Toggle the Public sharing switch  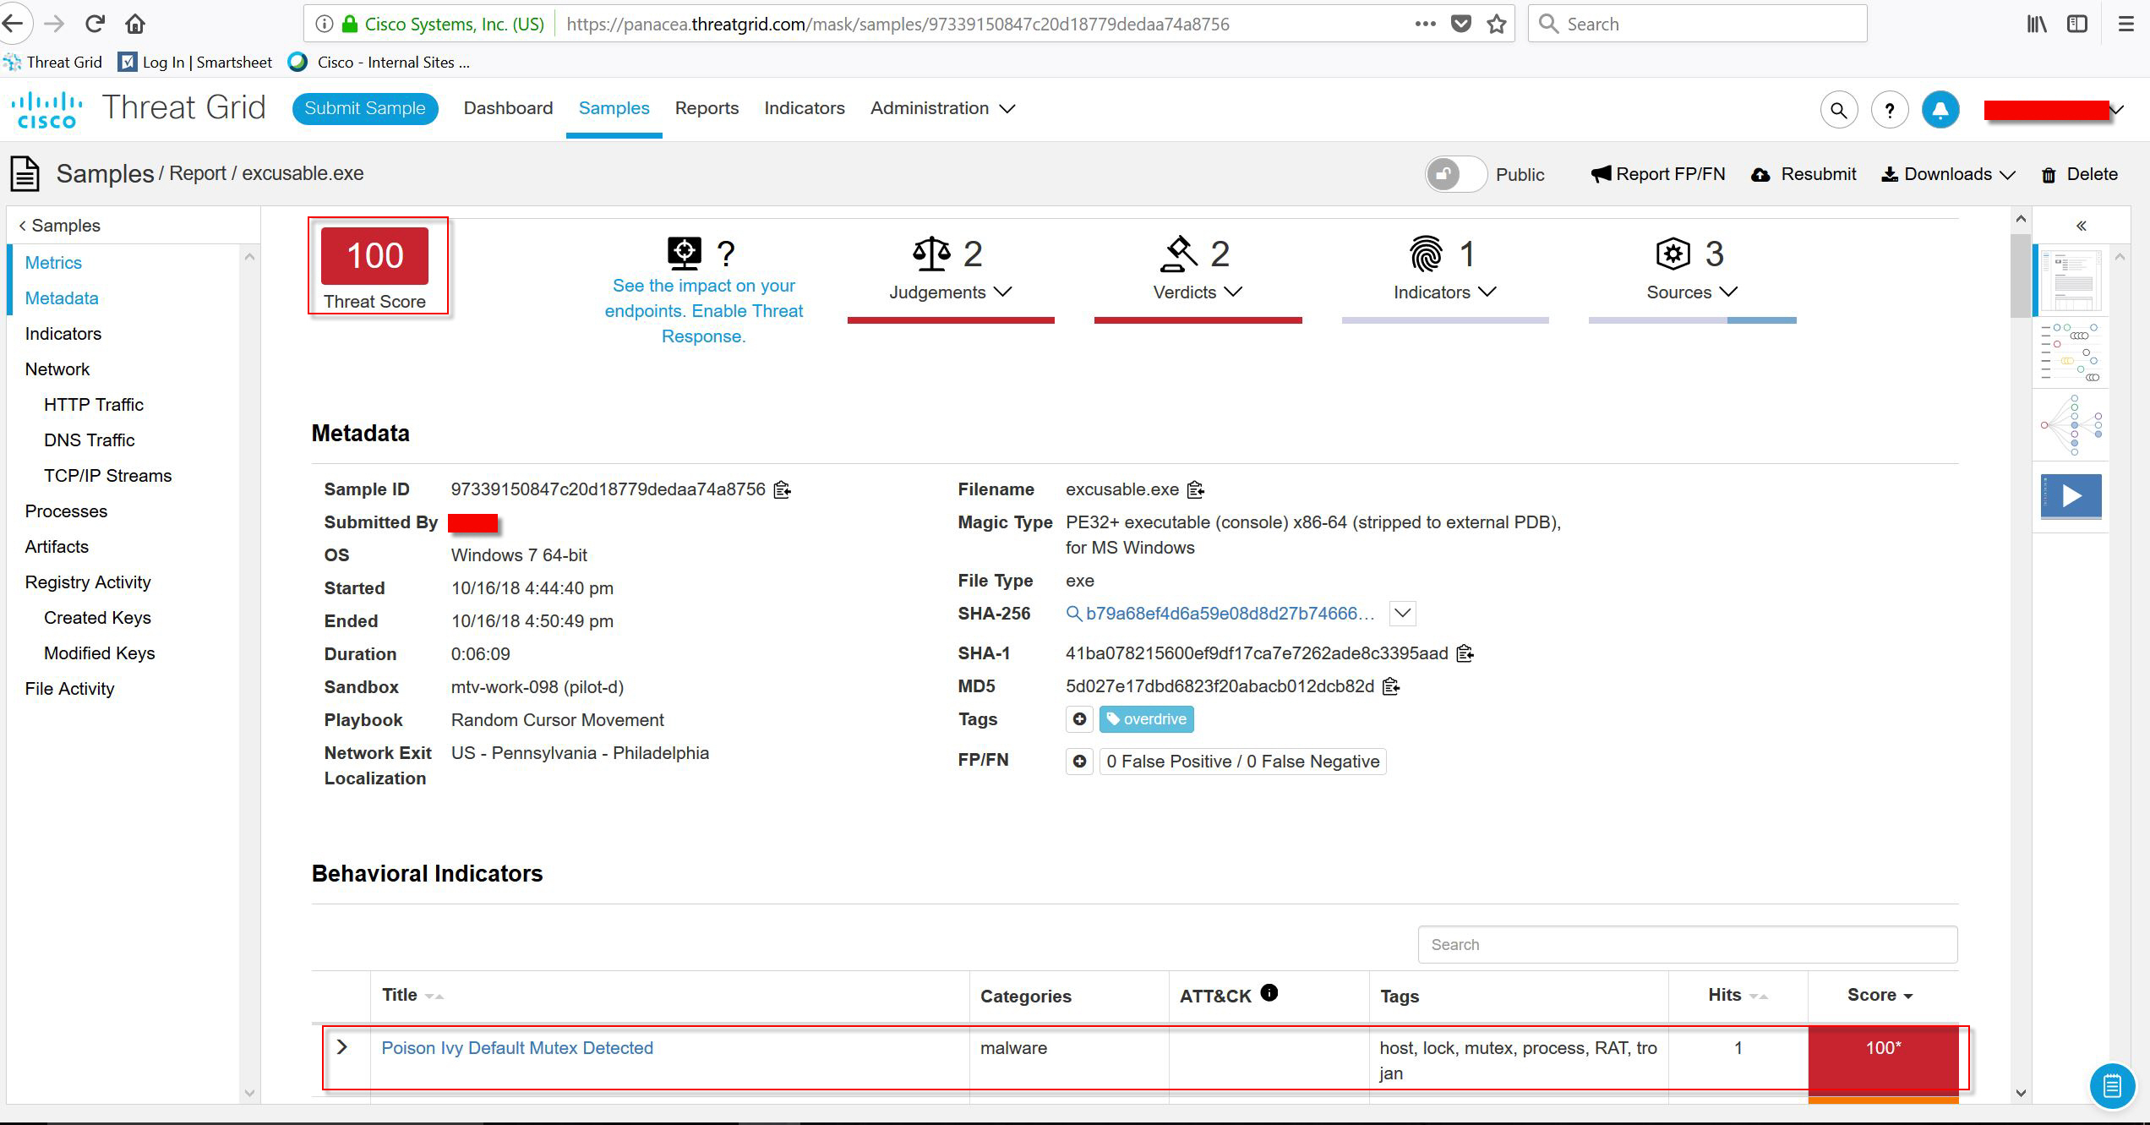1454,174
